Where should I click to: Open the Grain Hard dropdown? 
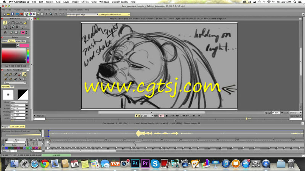tap(19, 102)
